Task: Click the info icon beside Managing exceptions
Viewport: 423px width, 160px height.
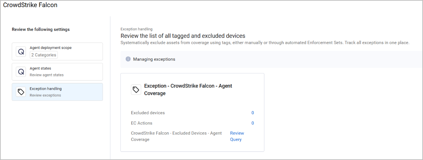Action: pyautogui.click(x=128, y=59)
